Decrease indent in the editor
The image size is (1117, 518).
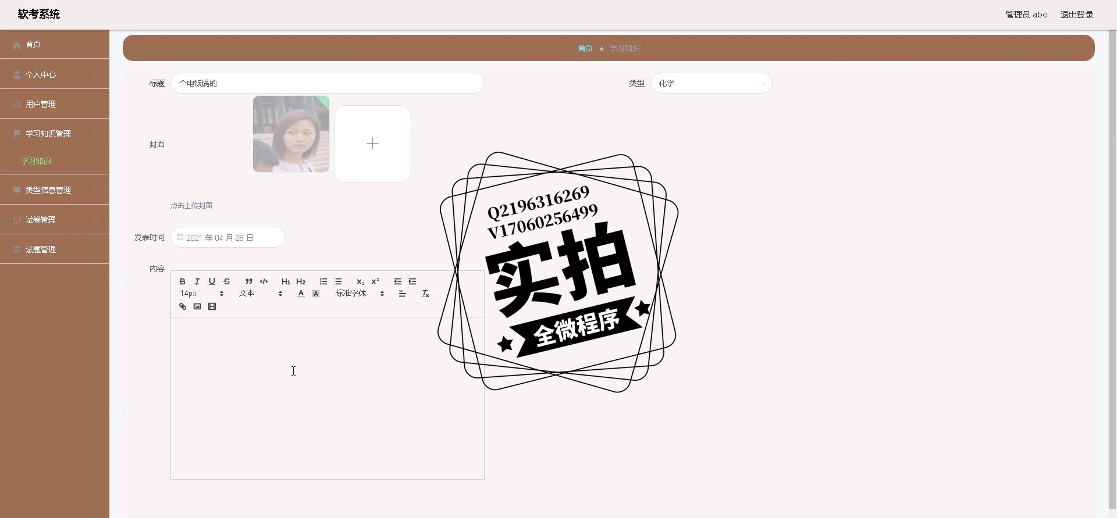397,281
